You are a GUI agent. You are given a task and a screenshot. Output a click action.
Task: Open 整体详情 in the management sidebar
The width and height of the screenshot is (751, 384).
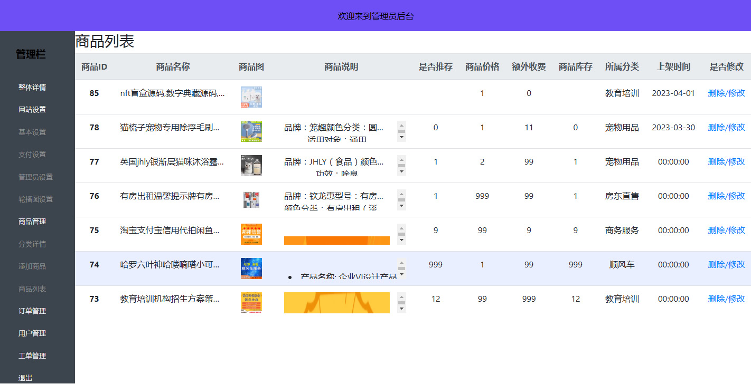pyautogui.click(x=32, y=88)
